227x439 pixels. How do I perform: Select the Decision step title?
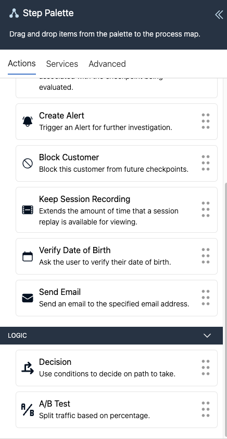[55, 362]
